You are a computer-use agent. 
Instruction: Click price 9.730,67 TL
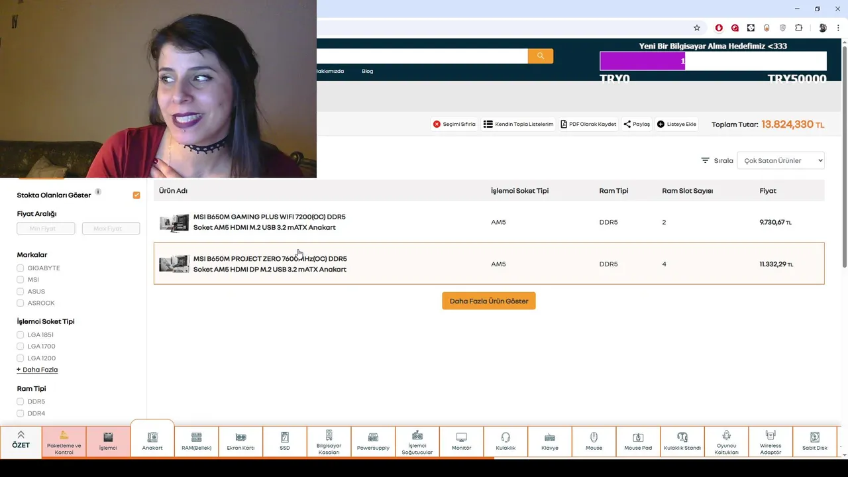(x=775, y=223)
